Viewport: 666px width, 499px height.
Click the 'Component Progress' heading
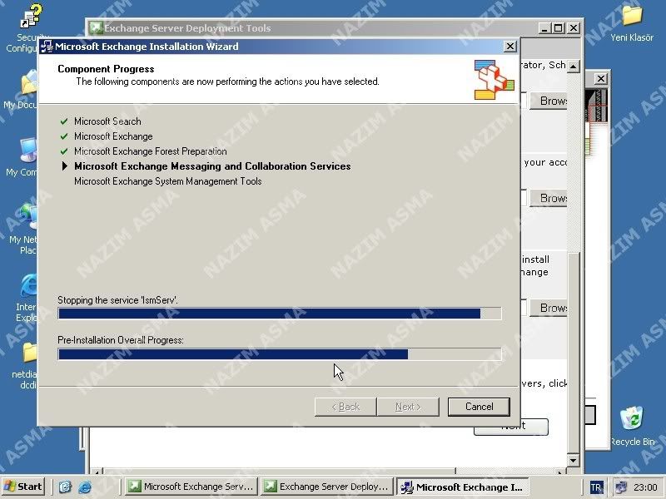106,69
